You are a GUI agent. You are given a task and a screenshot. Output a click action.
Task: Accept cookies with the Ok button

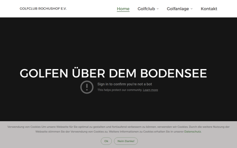coord(106,141)
